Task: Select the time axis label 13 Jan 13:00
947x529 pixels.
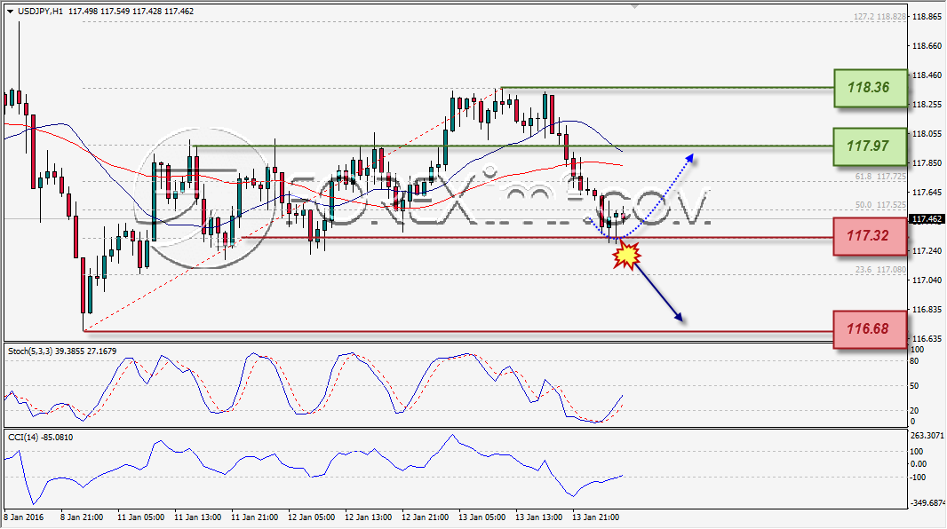Action: pos(538,517)
